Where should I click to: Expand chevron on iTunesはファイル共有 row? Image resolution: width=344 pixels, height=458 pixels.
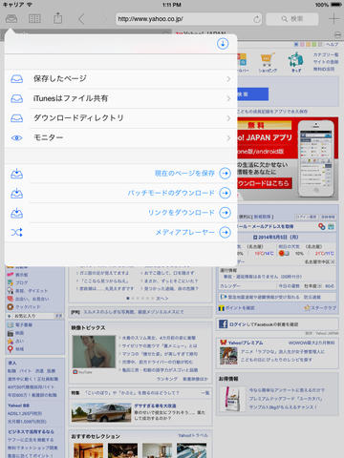[x=228, y=98]
